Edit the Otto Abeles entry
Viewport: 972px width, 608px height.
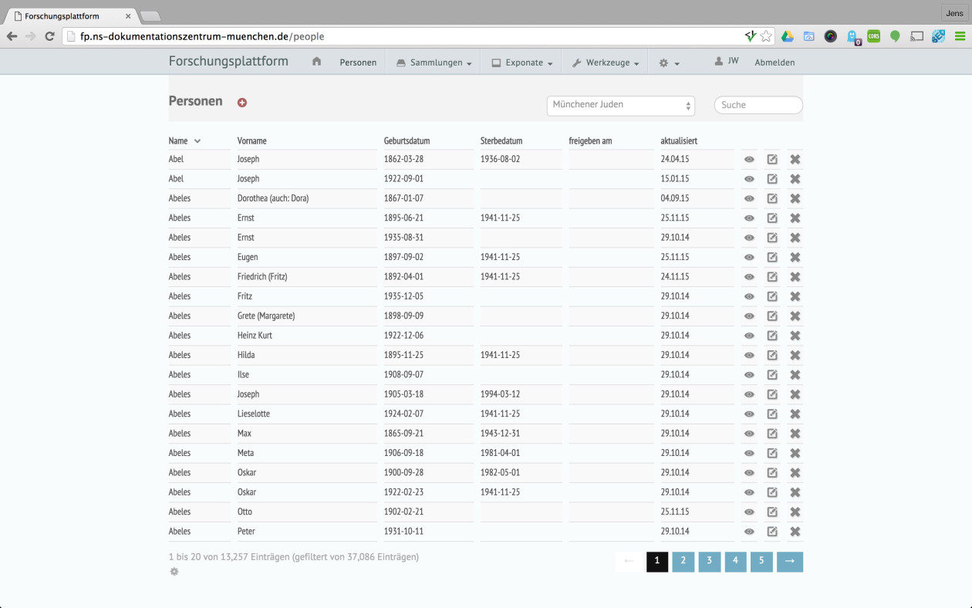pyautogui.click(x=772, y=512)
